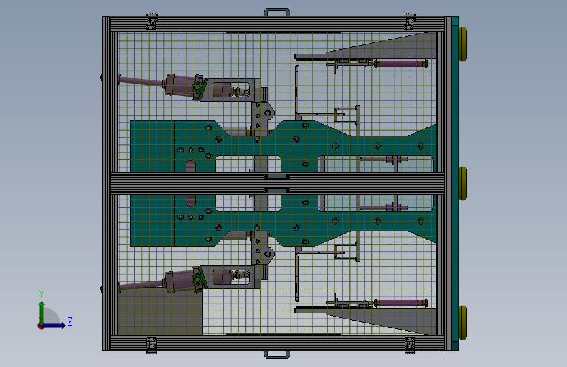This screenshot has width=567, height=367.
Task: Click the green Y axis of the triad
Action: coord(42,312)
